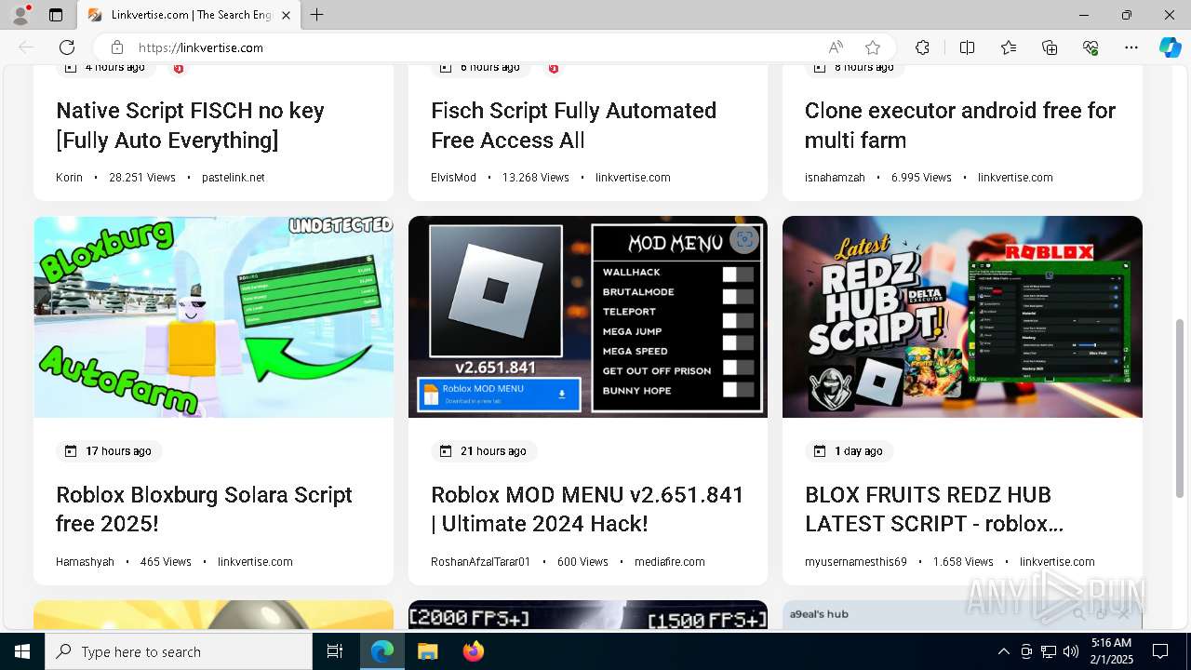Open the Extensions puzzle icon

[x=922, y=47]
